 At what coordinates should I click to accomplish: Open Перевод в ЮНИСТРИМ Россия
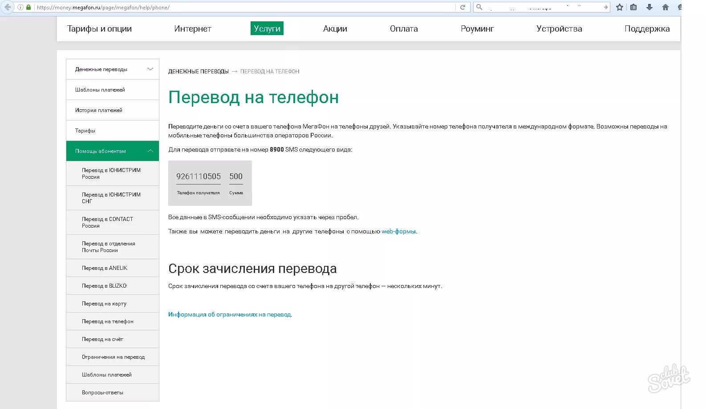pyautogui.click(x=113, y=173)
